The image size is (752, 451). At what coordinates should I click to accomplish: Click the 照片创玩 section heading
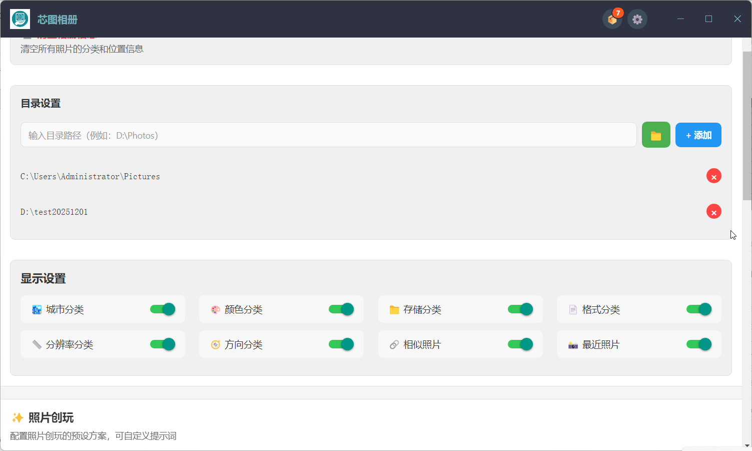[x=51, y=417]
